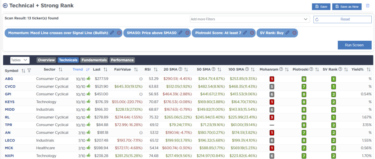Open CVCO ticker link

tap(10, 86)
